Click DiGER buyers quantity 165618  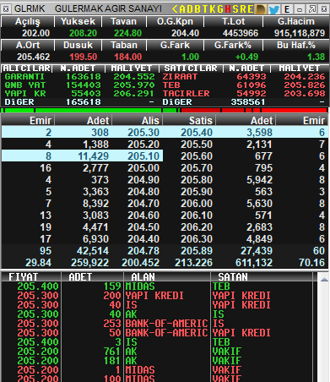click(x=84, y=102)
